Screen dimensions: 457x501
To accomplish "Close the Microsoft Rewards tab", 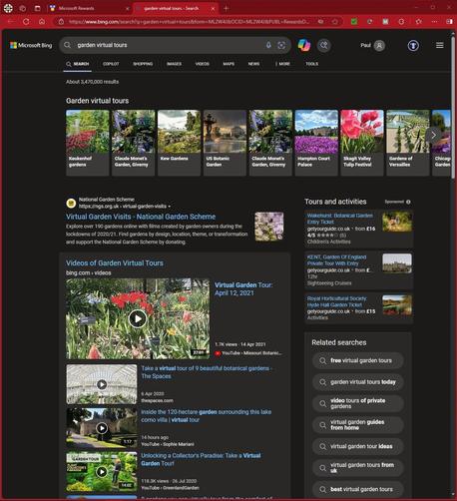I will coord(128,8).
